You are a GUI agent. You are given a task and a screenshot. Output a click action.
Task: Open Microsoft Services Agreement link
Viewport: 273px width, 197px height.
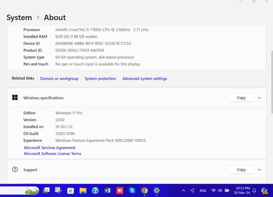tap(50, 148)
